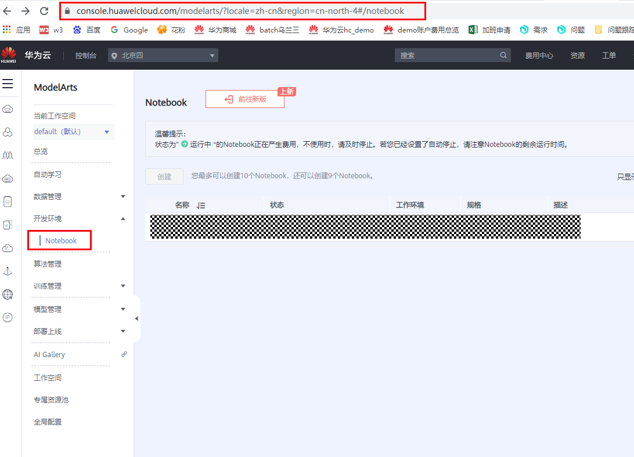
Task: Open the demo账户费用总览 bookmark
Action: pos(422,30)
